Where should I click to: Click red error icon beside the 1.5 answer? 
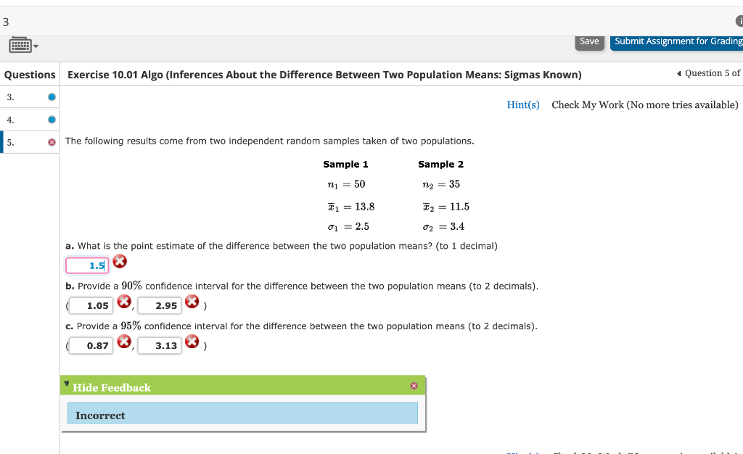tap(119, 261)
